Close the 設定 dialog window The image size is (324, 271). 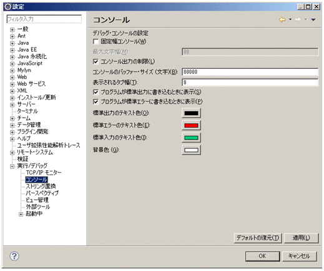(x=317, y=7)
